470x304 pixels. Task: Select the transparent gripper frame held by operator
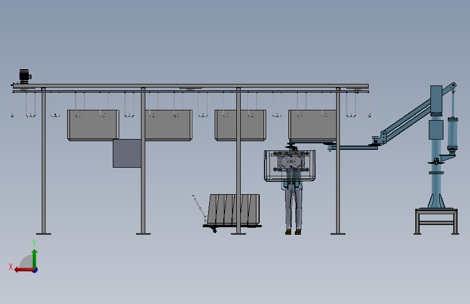(289, 166)
